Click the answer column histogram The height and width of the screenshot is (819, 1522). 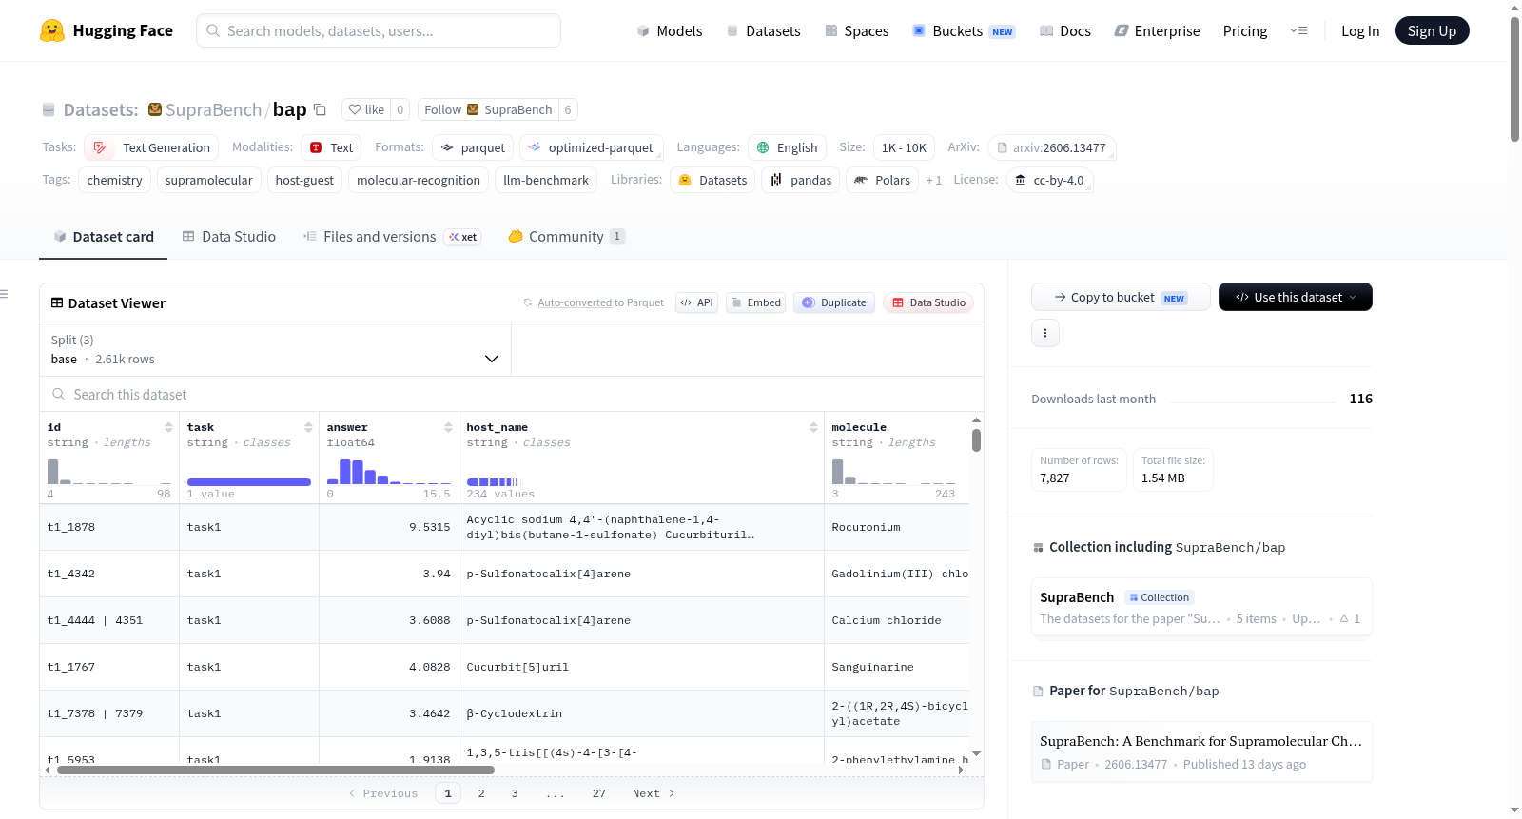coord(388,472)
